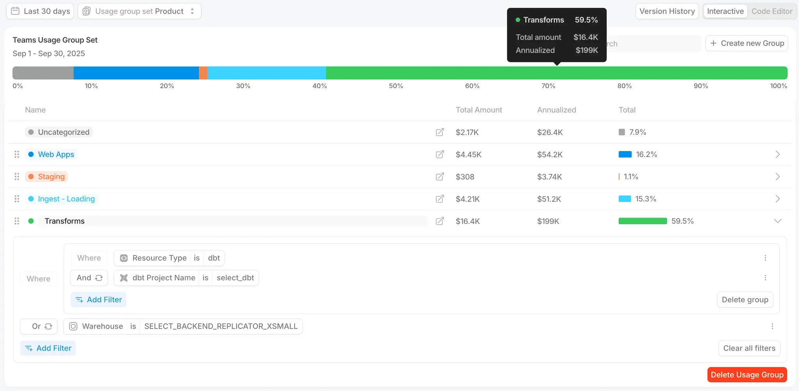
Task: Click the Delete Usage Group button
Action: click(747, 375)
